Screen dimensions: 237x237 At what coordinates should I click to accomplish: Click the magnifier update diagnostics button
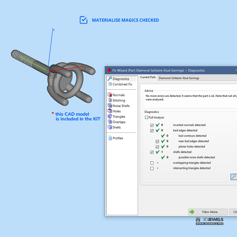(234, 177)
